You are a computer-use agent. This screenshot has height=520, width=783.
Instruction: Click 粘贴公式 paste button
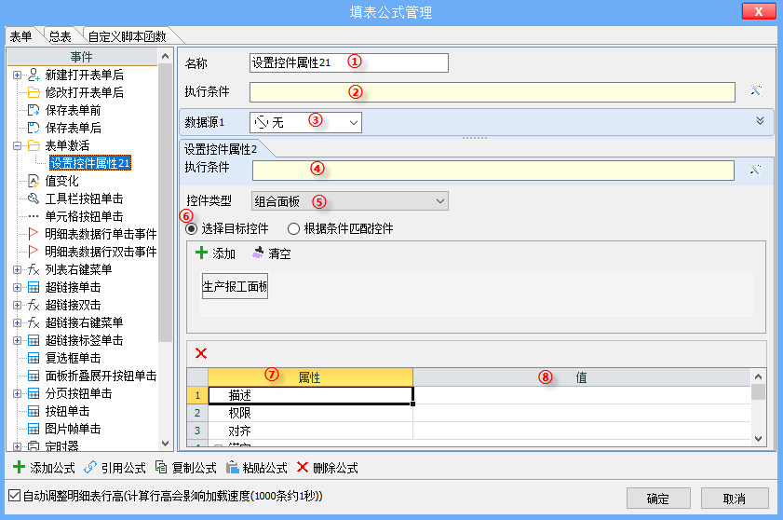pos(257,468)
